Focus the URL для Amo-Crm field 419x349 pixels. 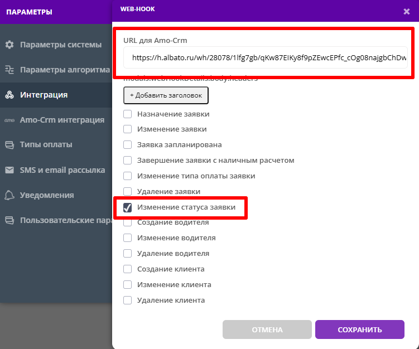[x=266, y=57]
